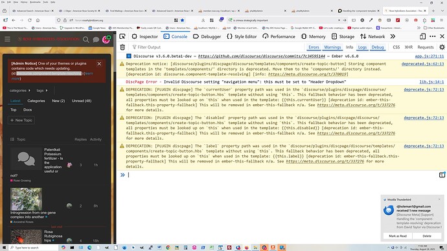Select the Categories forum tab
The height and width of the screenshot is (251, 447).
tap(36, 101)
